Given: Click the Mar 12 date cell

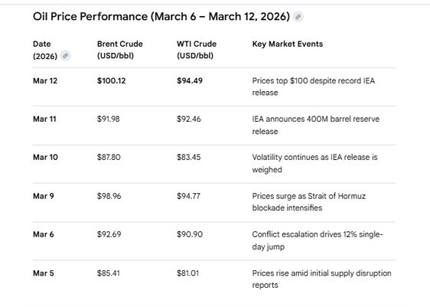Looking at the screenshot, I should [45, 80].
